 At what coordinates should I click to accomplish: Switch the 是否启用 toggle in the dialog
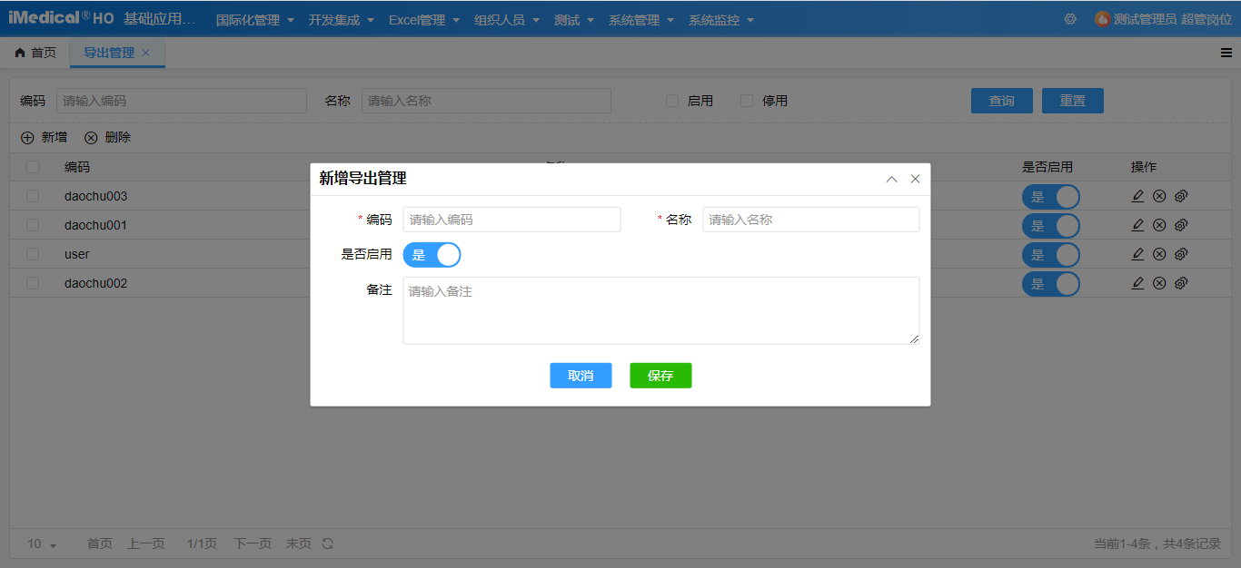click(432, 255)
